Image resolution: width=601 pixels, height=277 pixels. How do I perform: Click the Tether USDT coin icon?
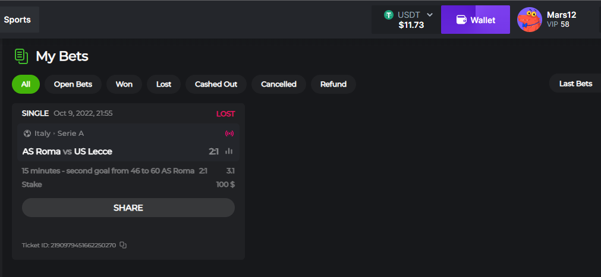[389, 15]
